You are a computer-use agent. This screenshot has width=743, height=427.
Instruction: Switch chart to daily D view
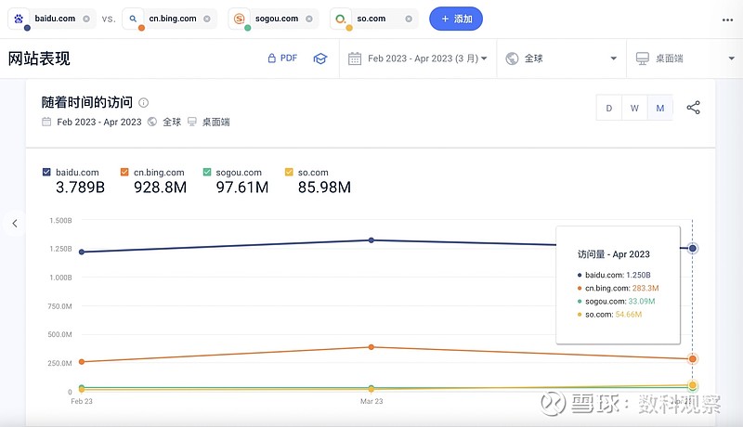pyautogui.click(x=609, y=108)
